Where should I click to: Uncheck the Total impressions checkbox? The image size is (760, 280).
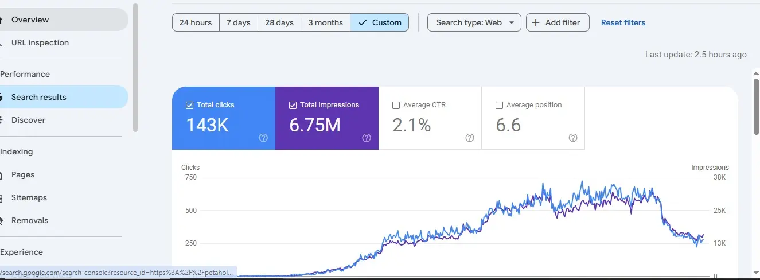(293, 105)
